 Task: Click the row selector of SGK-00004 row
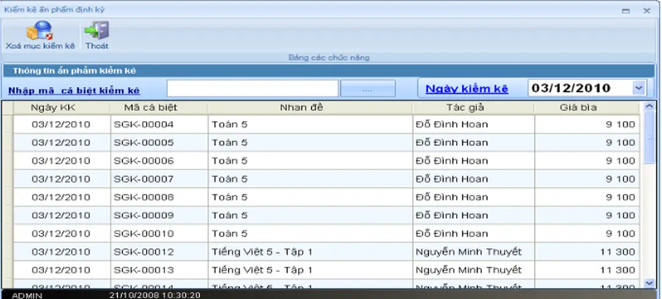(7, 125)
